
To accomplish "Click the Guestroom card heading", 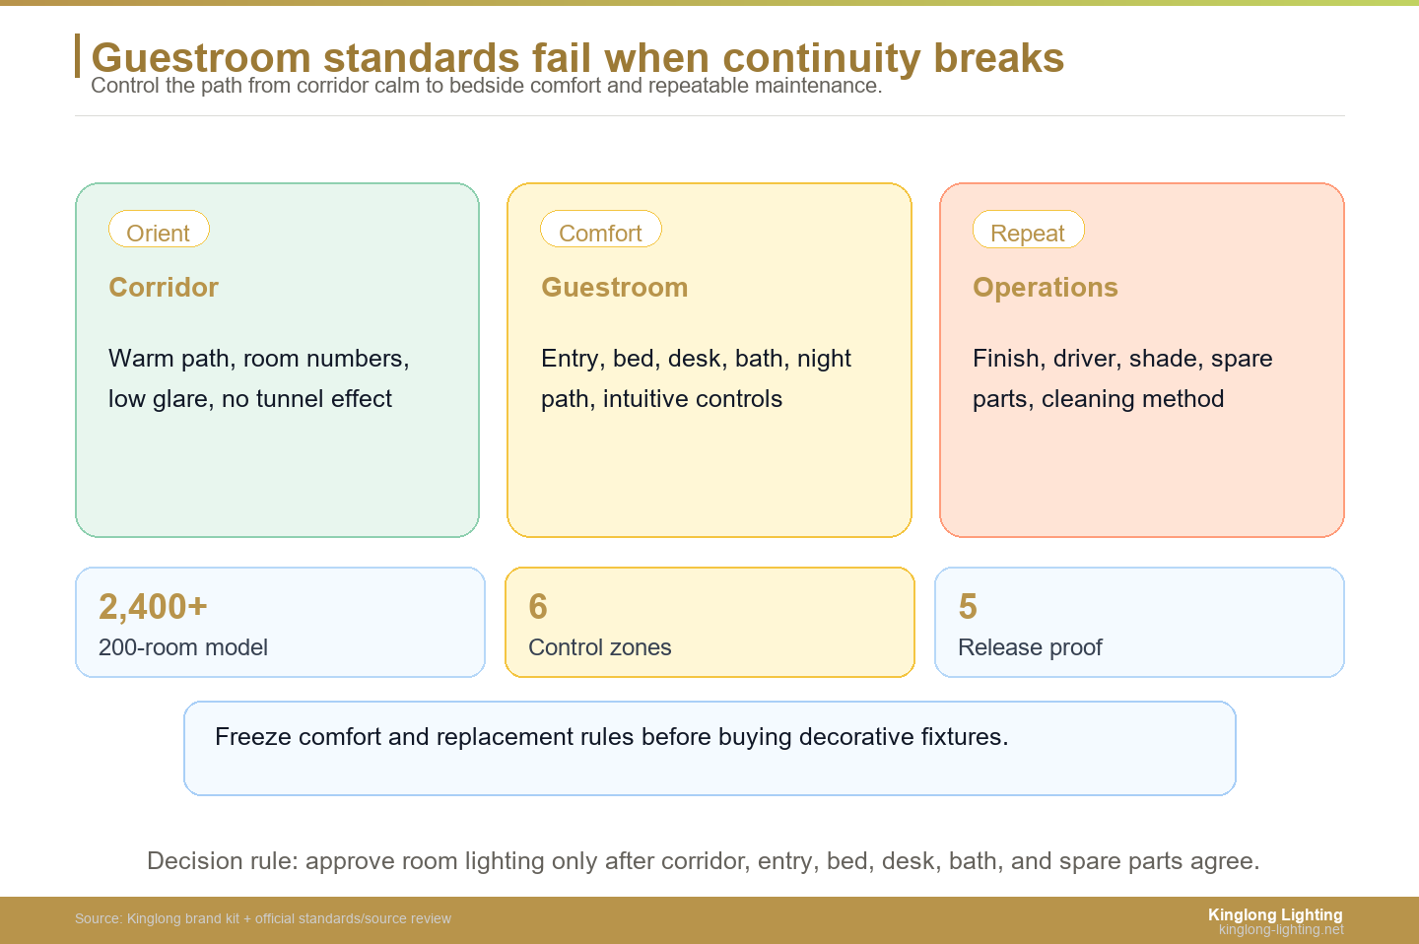I will [615, 287].
